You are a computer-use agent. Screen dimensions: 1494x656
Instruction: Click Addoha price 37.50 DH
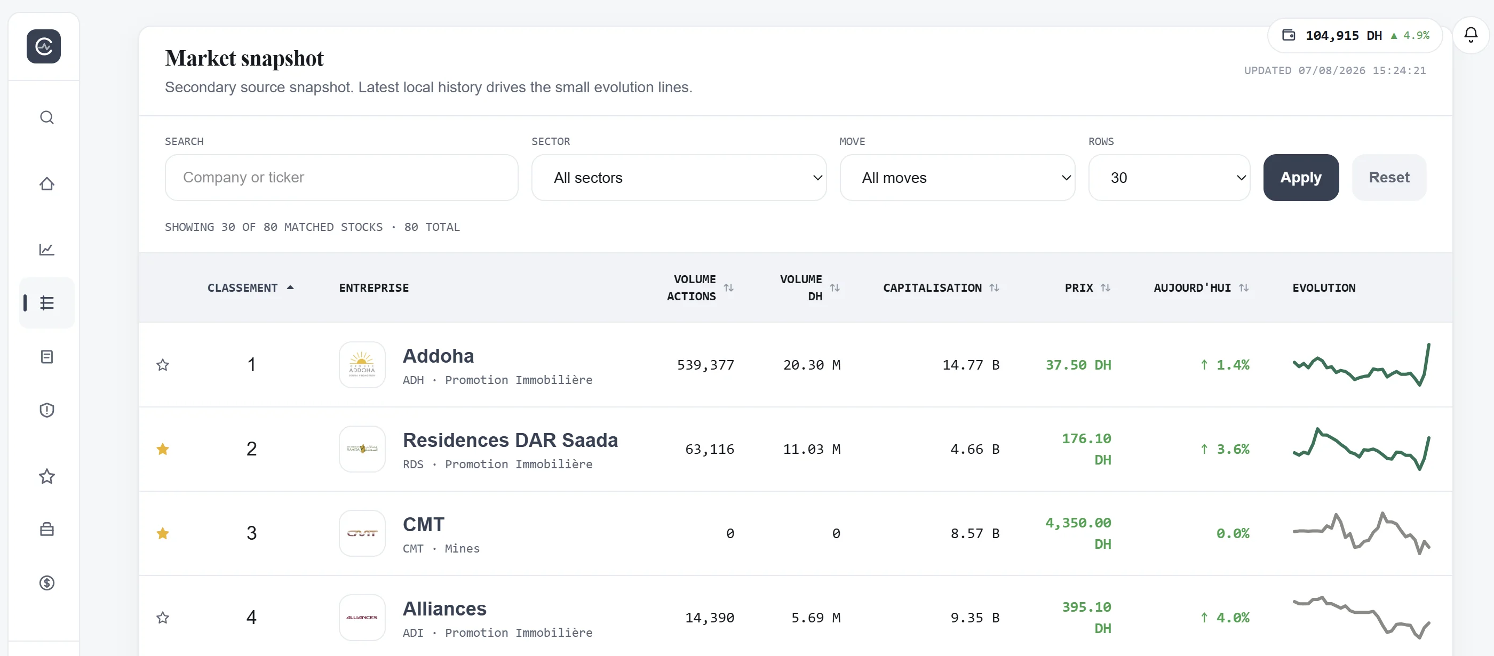click(x=1078, y=365)
